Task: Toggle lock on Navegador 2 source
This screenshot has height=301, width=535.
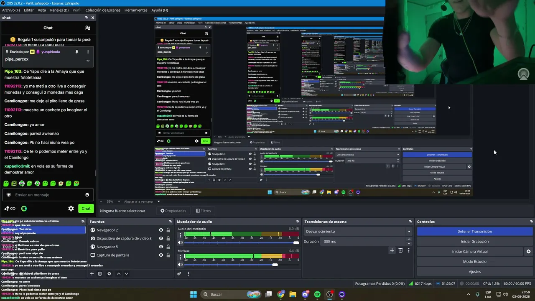Action: click(168, 230)
